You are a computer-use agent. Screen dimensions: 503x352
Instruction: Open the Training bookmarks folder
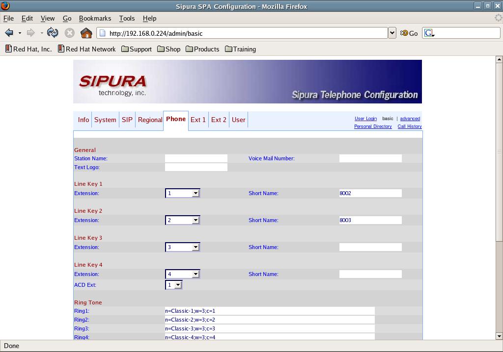[240, 49]
